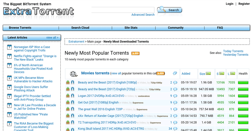Read article Netflix Fights against Orange is The New Black Leaks
Screen dimensions: 251x131
(x=35, y=58)
